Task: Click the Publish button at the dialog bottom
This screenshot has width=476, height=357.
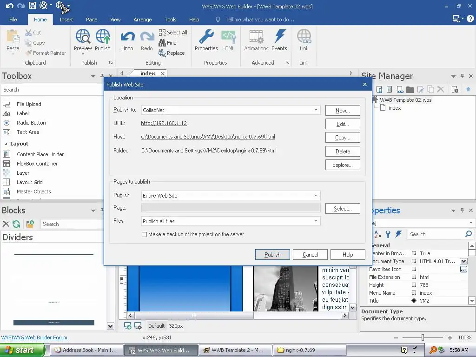Action: point(272,254)
